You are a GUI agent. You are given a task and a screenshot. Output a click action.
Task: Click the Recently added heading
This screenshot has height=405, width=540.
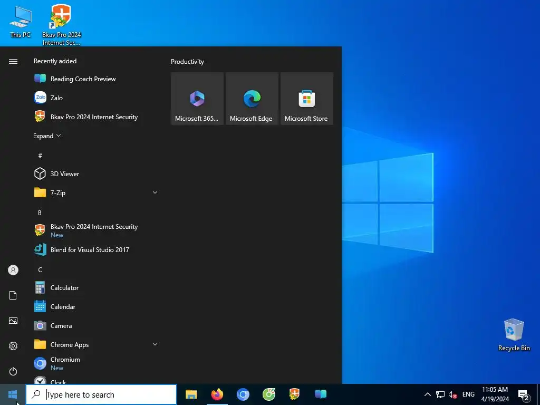pos(55,61)
